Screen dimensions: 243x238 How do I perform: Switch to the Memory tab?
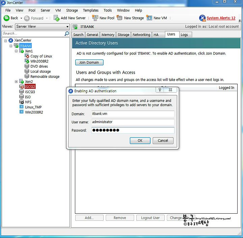[x=108, y=34]
